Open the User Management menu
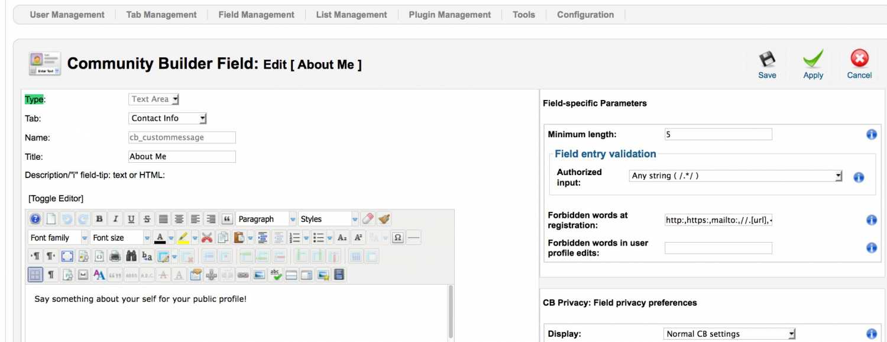 (x=67, y=15)
